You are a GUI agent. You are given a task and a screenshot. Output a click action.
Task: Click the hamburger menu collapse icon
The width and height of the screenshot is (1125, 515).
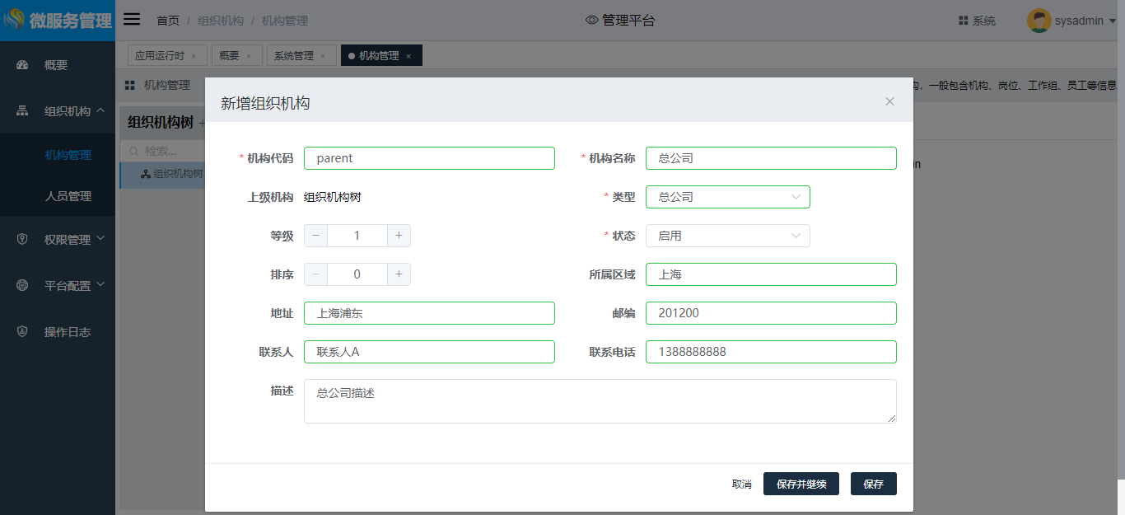coord(132,20)
